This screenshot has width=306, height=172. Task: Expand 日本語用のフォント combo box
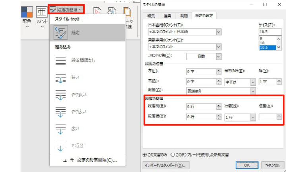pyautogui.click(x=218, y=32)
